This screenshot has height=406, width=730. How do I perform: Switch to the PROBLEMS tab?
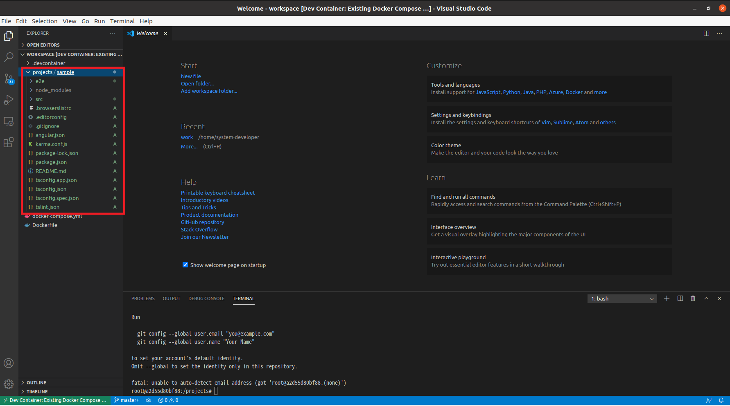pyautogui.click(x=143, y=298)
